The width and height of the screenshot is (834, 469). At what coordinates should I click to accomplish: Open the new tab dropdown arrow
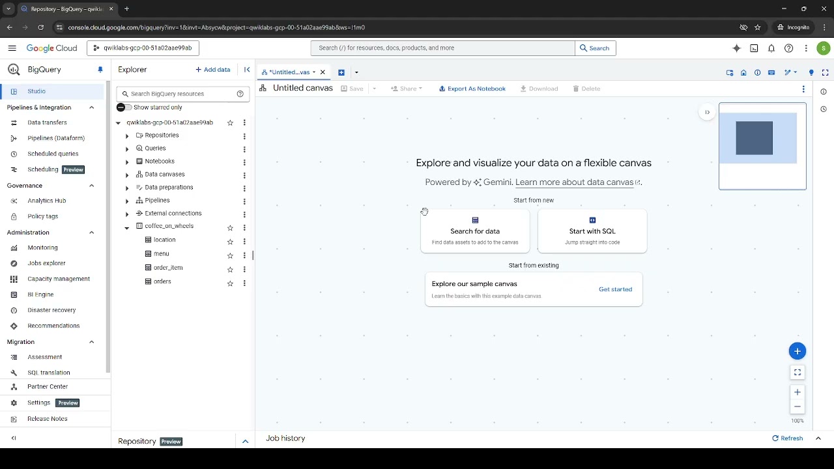[356, 72]
